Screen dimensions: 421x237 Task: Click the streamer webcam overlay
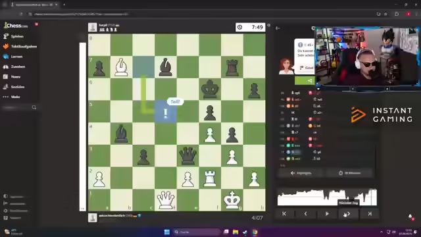click(367, 57)
